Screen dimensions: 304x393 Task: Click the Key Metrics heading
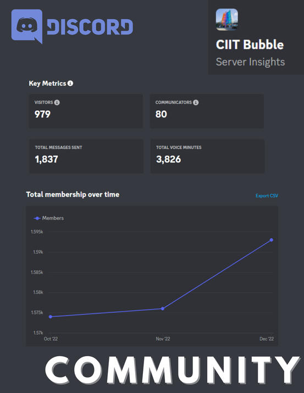tap(47, 83)
